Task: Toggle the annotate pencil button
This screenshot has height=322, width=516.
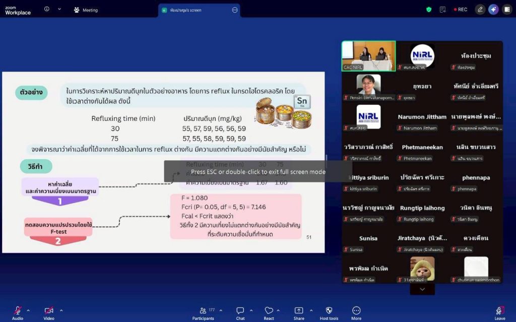Action: (480, 10)
